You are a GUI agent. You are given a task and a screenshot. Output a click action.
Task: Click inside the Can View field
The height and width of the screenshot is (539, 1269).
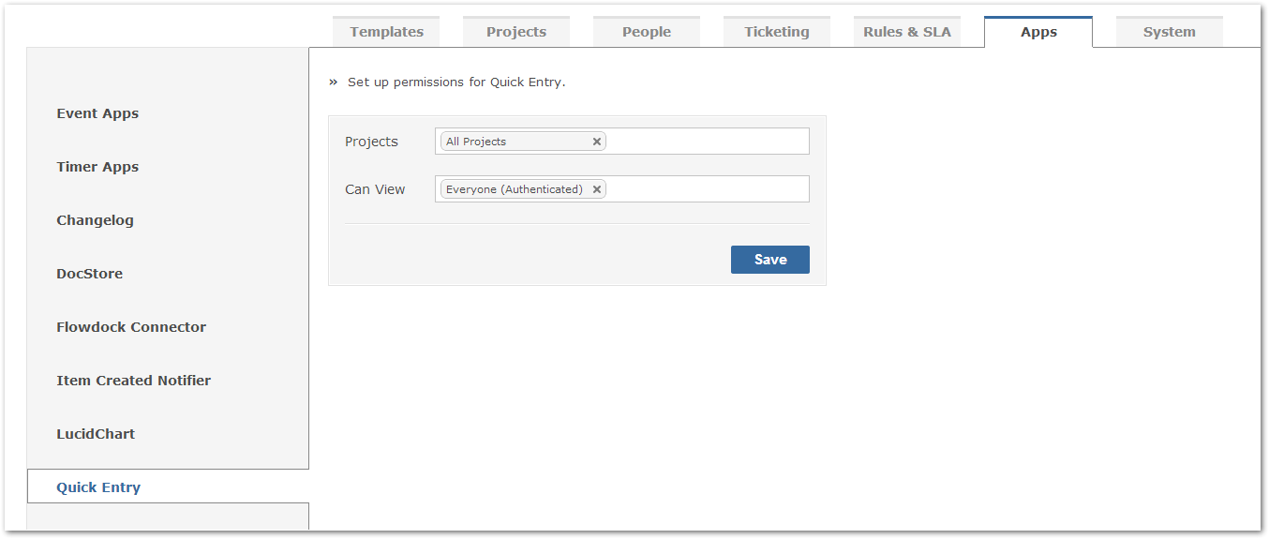[x=708, y=189]
